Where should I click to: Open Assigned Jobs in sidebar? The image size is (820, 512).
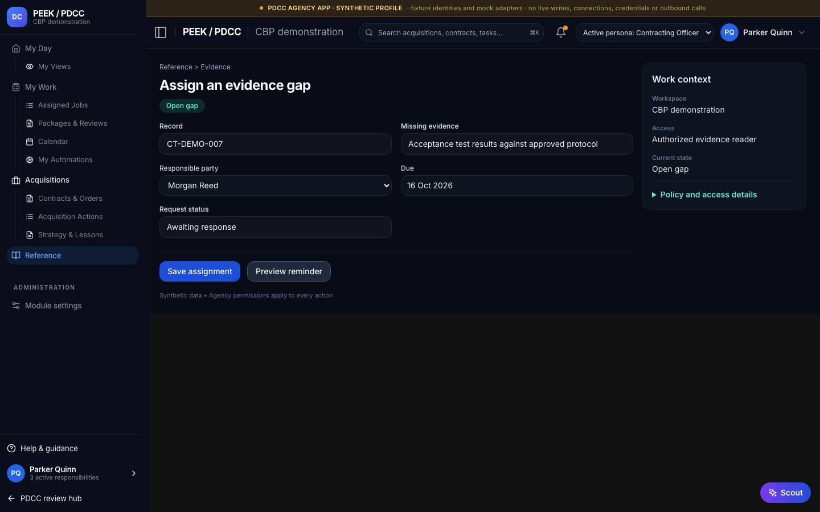63,105
